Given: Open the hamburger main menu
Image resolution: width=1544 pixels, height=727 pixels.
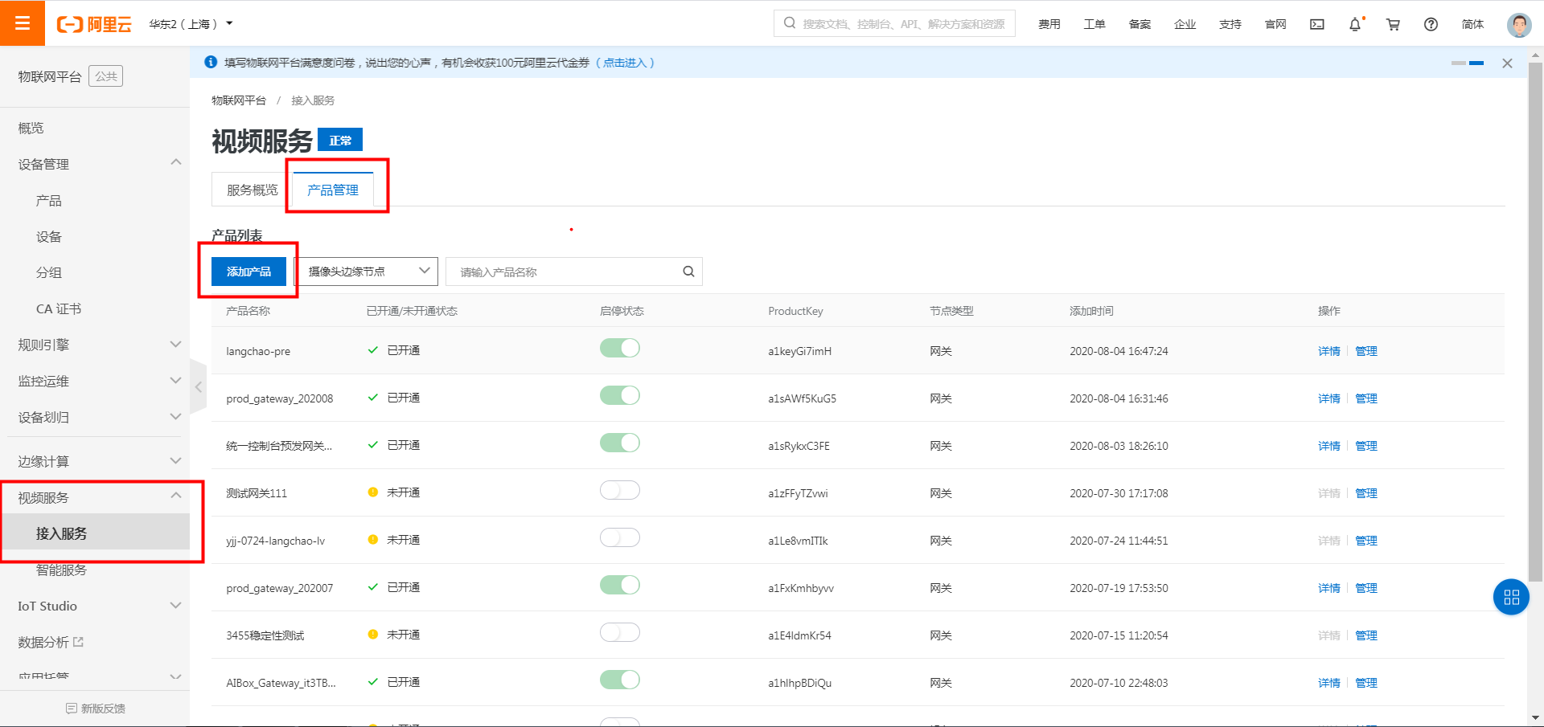Looking at the screenshot, I should (x=23, y=23).
